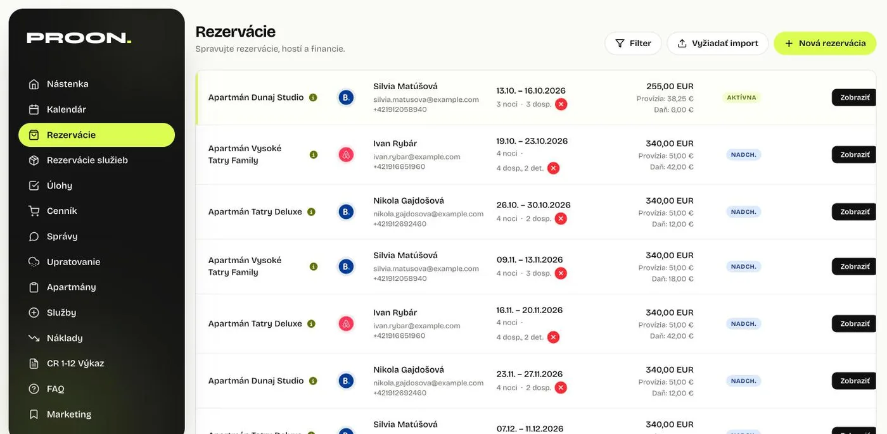This screenshot has height=434, width=887.
Task: Click the Marketing bookmark icon
Action: click(34, 414)
